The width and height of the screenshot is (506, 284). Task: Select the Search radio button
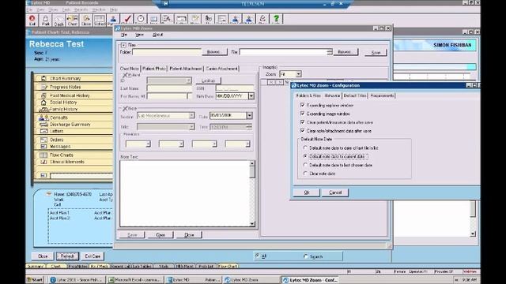coord(306,256)
